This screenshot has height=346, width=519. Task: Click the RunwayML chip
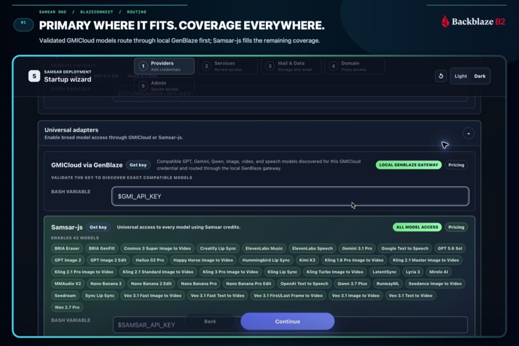click(388, 284)
